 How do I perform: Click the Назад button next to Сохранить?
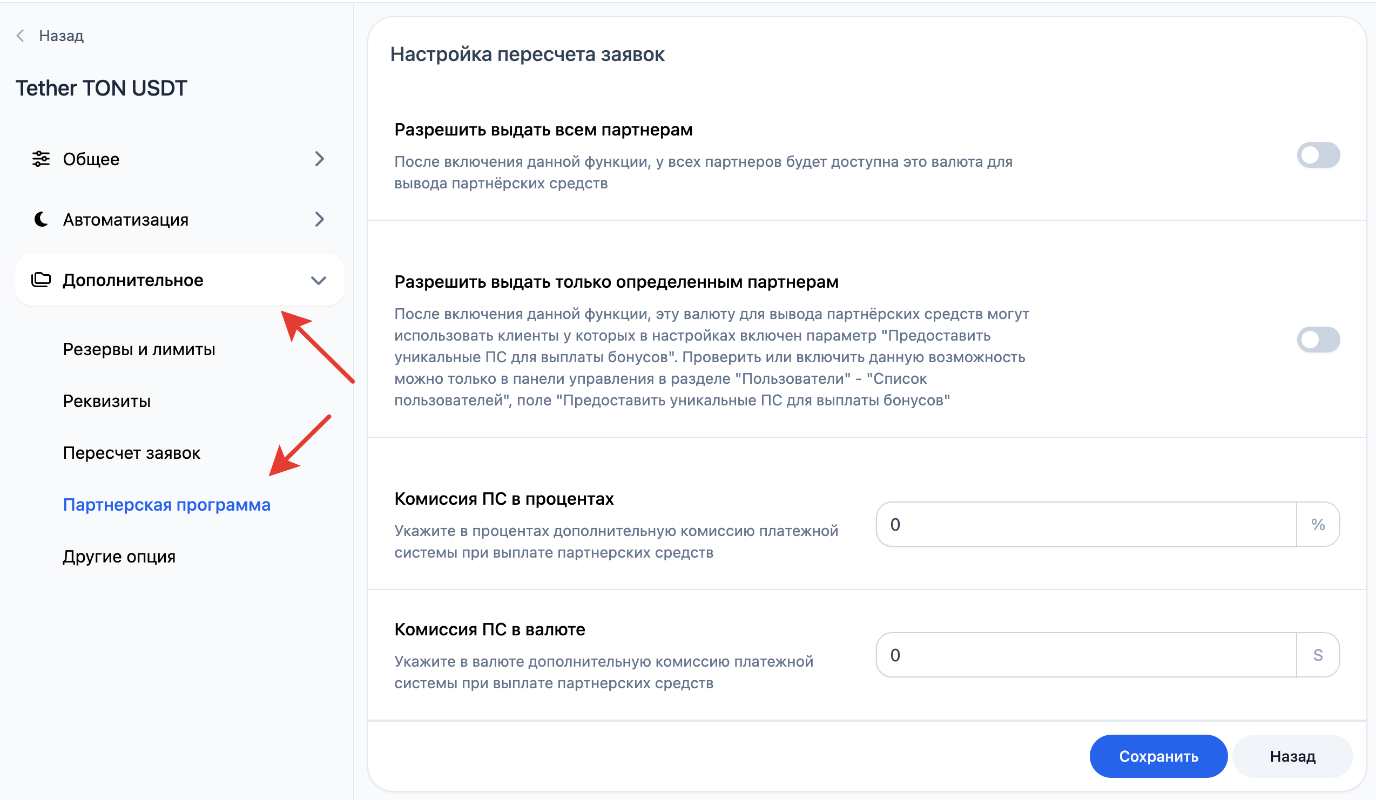click(x=1293, y=756)
